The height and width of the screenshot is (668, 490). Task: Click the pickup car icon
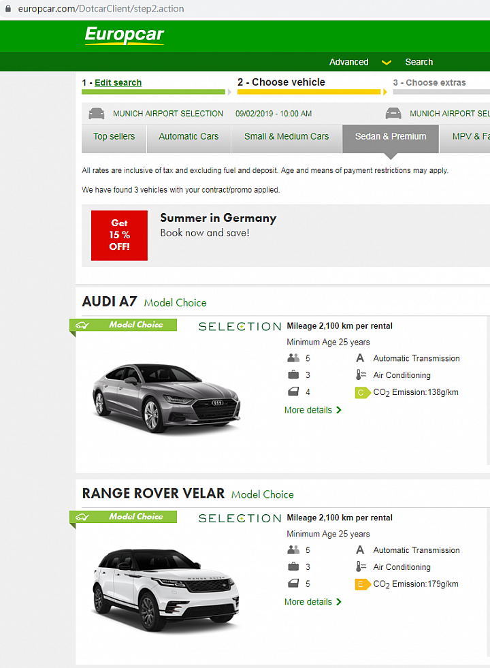pos(96,114)
